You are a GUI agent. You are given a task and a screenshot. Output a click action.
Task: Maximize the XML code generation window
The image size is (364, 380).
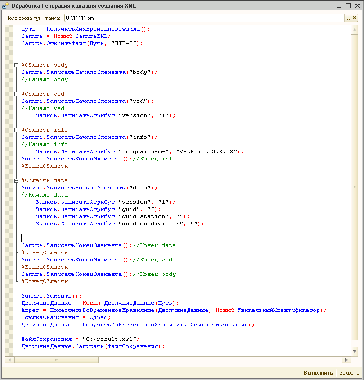tap(348, 6)
